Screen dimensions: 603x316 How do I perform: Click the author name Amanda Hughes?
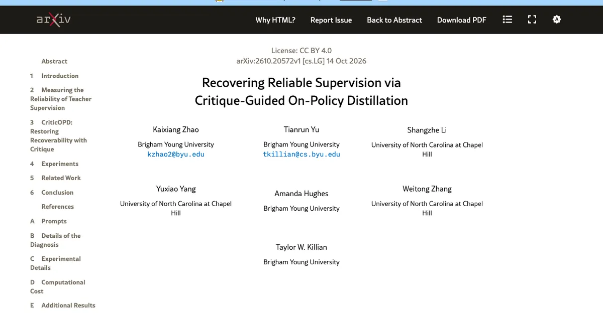click(x=301, y=193)
